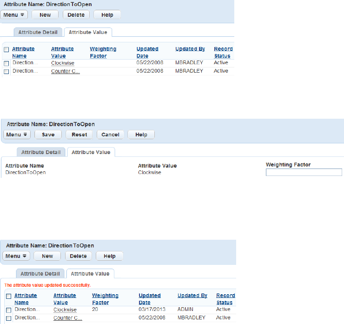The height and width of the screenshot is (324, 344).
Task: Open Counter C... link in topmost list
Action: (66, 71)
